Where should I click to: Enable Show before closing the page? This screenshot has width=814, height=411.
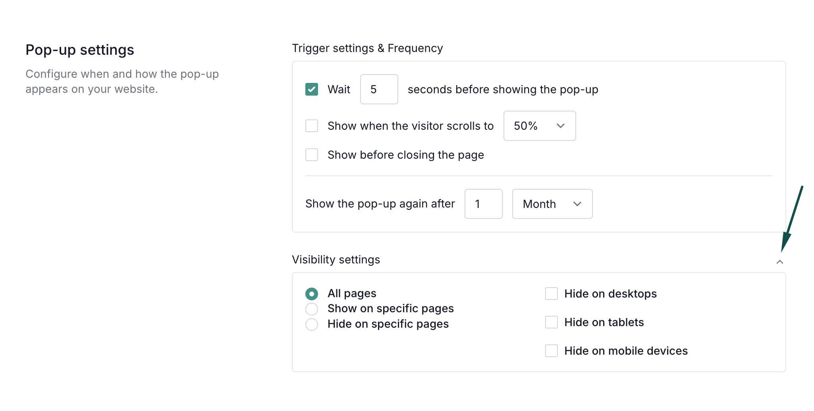tap(312, 155)
